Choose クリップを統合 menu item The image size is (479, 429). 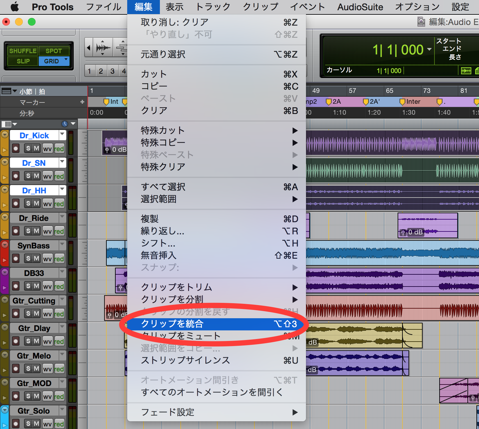click(217, 324)
